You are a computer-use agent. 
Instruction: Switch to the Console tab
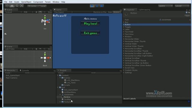(24, 70)
